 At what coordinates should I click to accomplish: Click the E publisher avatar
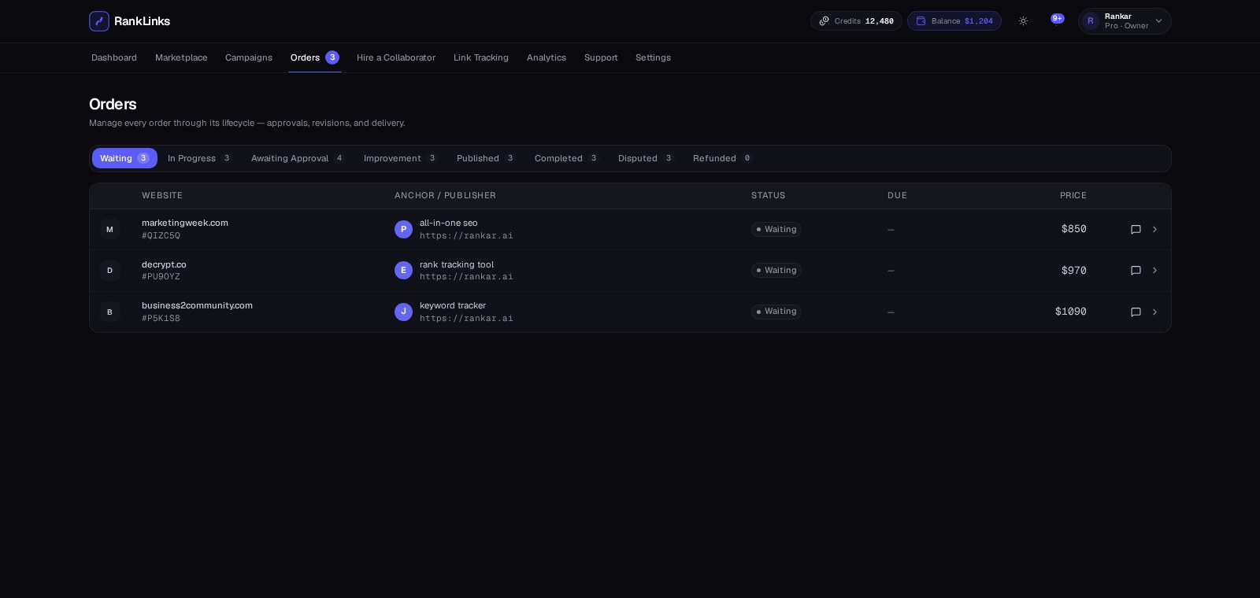[403, 270]
